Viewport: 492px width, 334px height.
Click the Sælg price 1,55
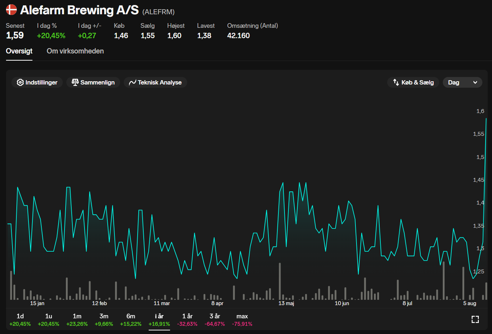[148, 36]
